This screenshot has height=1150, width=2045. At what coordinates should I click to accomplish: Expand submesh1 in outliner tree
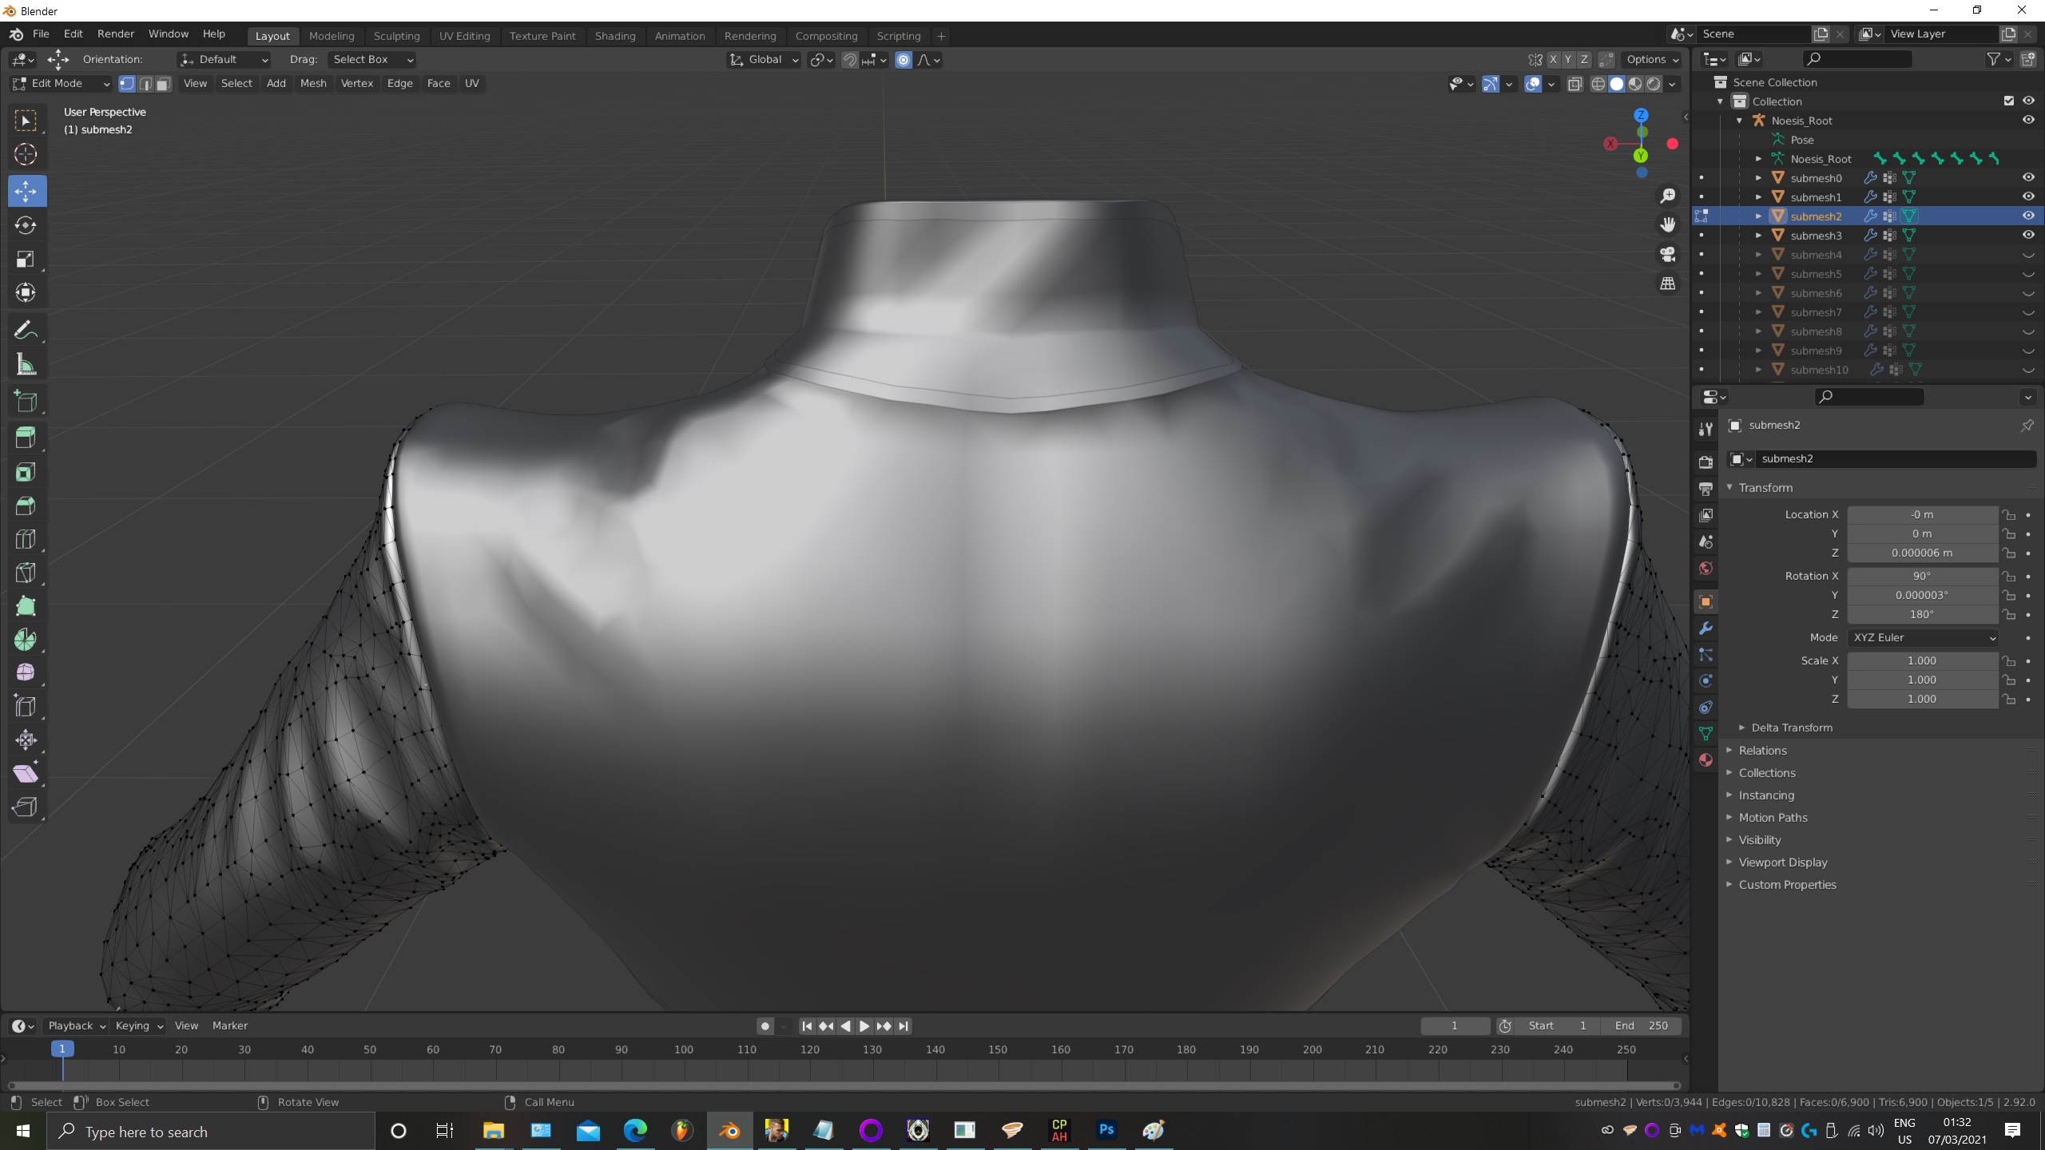pos(1758,197)
